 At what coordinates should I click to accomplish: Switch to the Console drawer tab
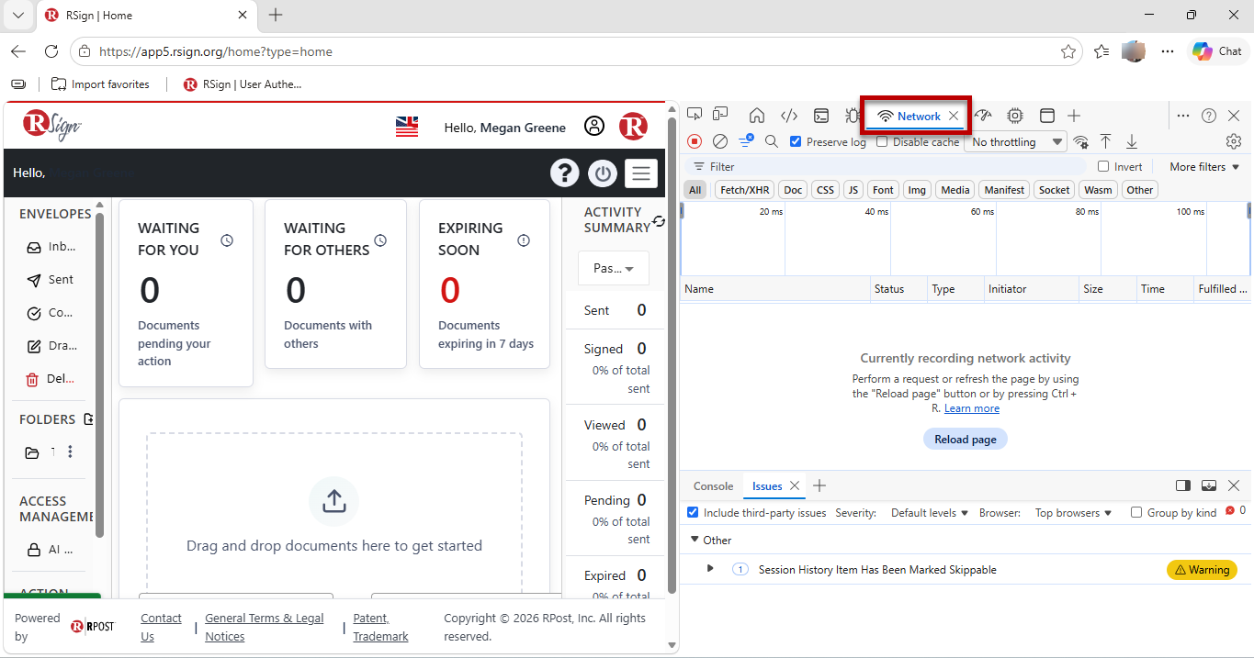tap(713, 485)
